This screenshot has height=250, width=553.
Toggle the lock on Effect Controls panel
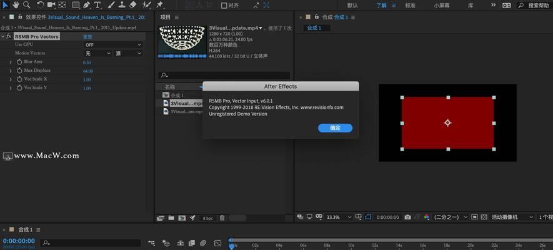21,17
